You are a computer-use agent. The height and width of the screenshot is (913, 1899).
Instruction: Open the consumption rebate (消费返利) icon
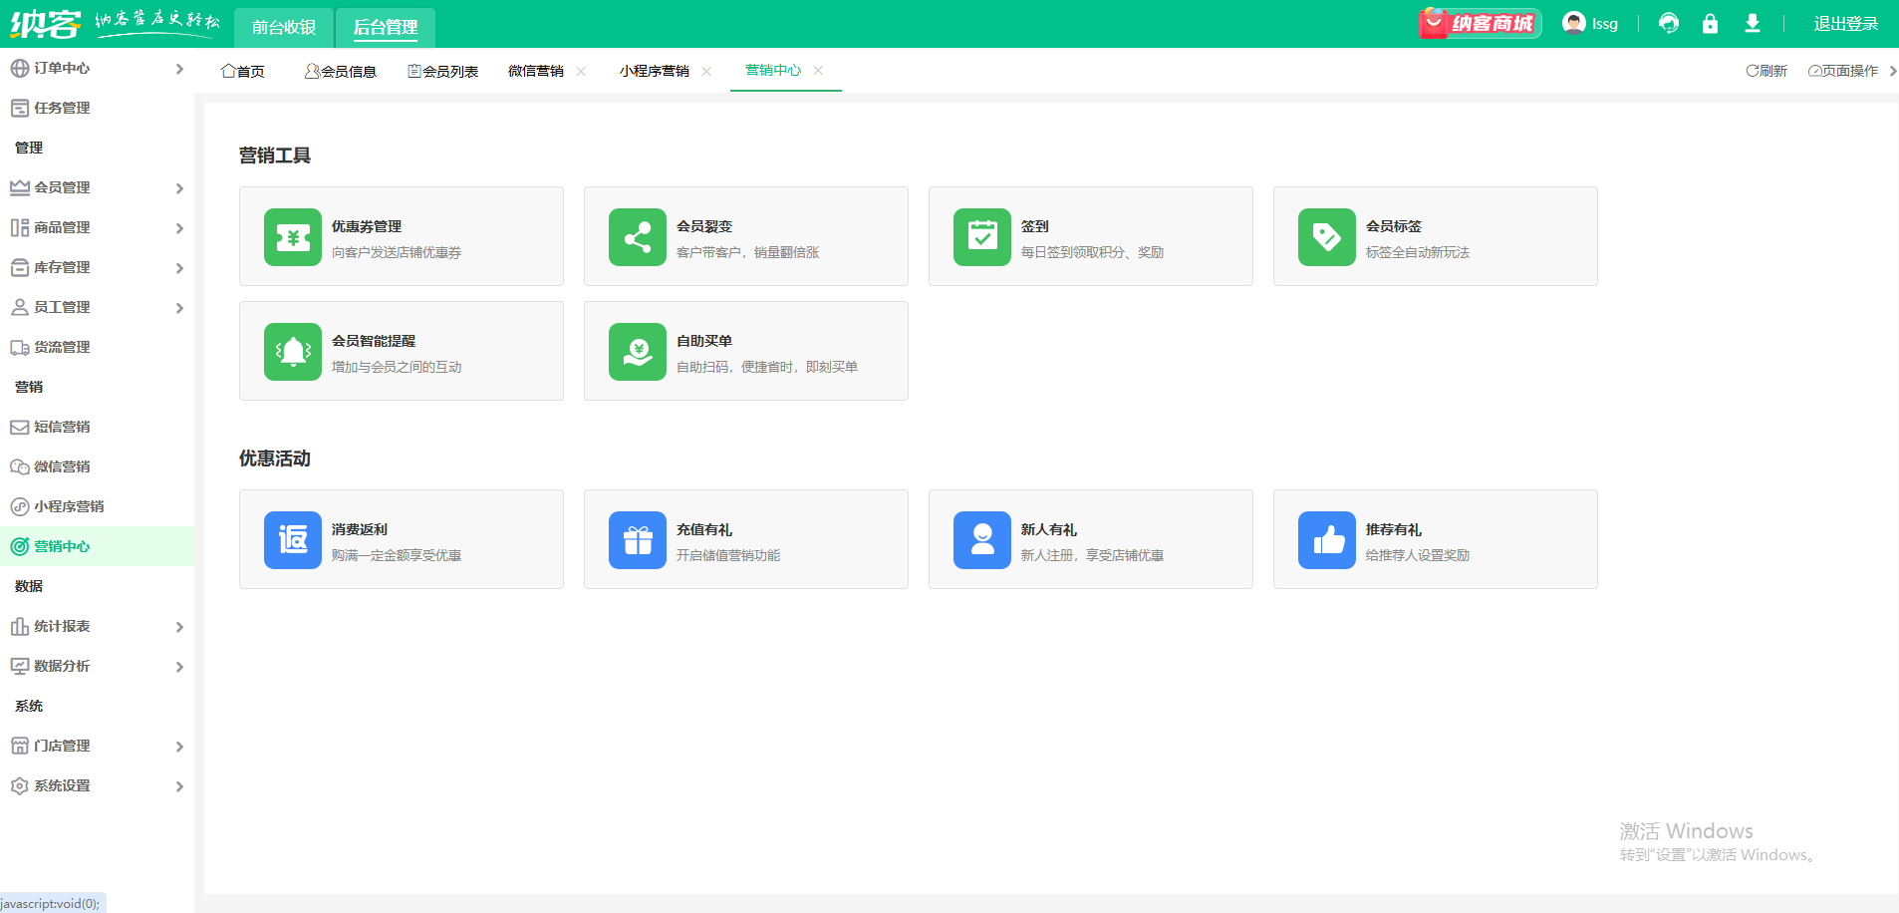[x=292, y=540]
